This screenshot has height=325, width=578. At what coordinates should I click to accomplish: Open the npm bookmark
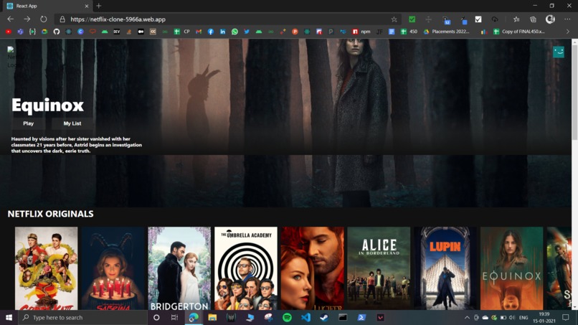361,32
